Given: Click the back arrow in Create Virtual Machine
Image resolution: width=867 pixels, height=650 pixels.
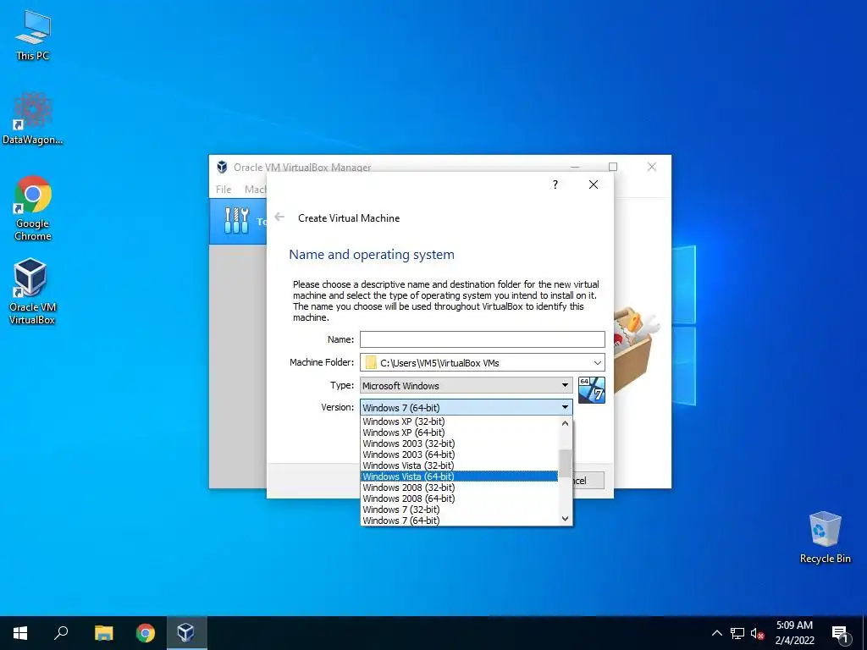Looking at the screenshot, I should pyautogui.click(x=279, y=218).
